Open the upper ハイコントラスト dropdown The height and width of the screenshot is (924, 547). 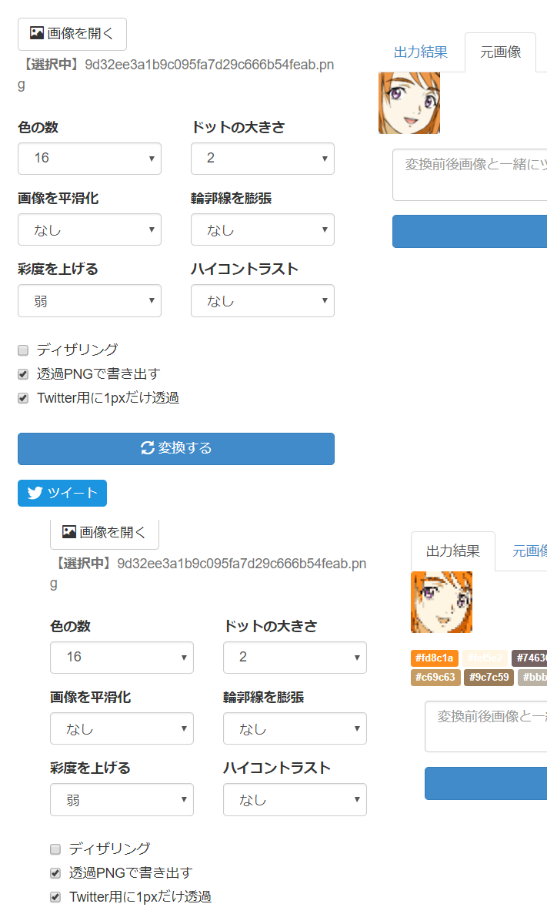click(262, 300)
